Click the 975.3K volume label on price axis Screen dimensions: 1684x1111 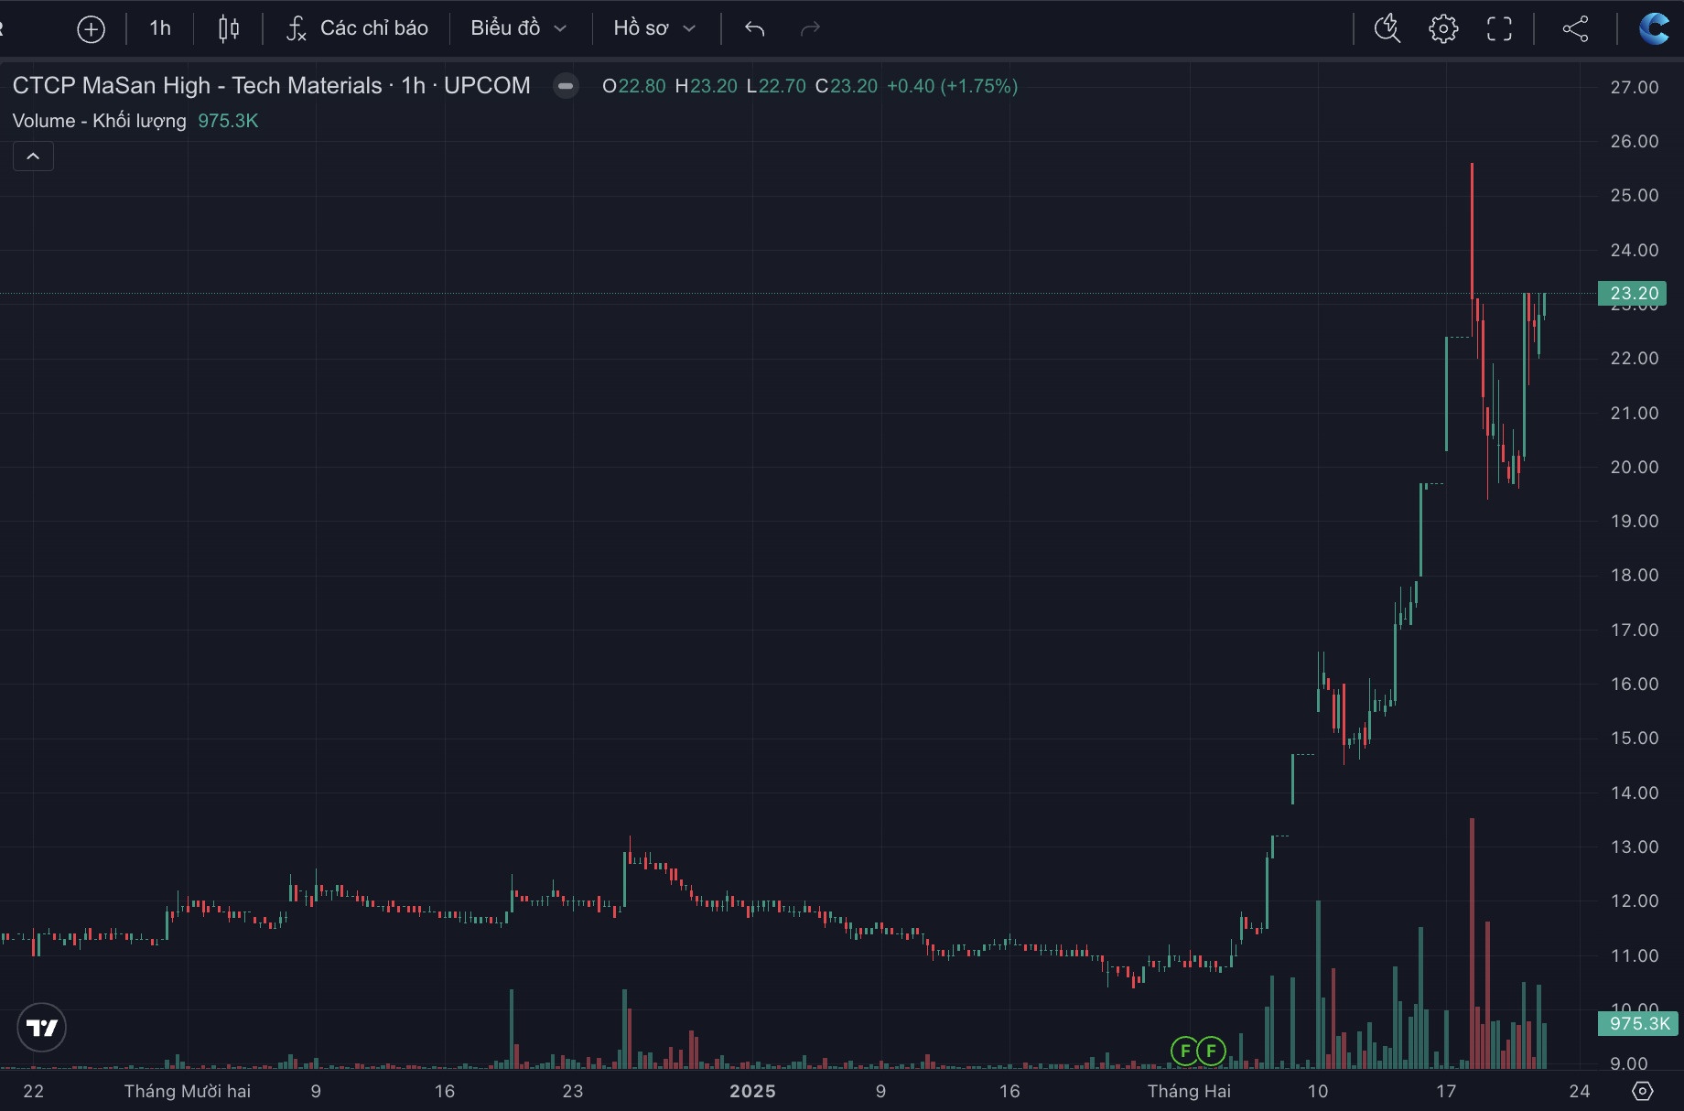click(1638, 1023)
